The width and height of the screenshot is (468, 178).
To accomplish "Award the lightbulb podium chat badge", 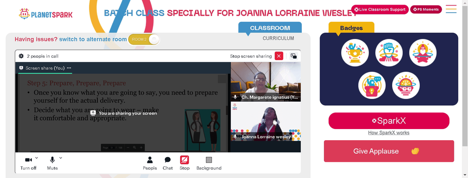I will [372, 85].
